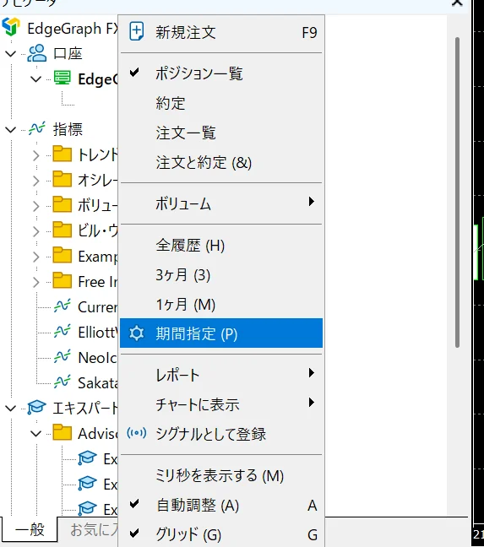This screenshot has height=547, width=484.
Task: Choose シグナルとして登録 menu entry
Action: (x=221, y=435)
